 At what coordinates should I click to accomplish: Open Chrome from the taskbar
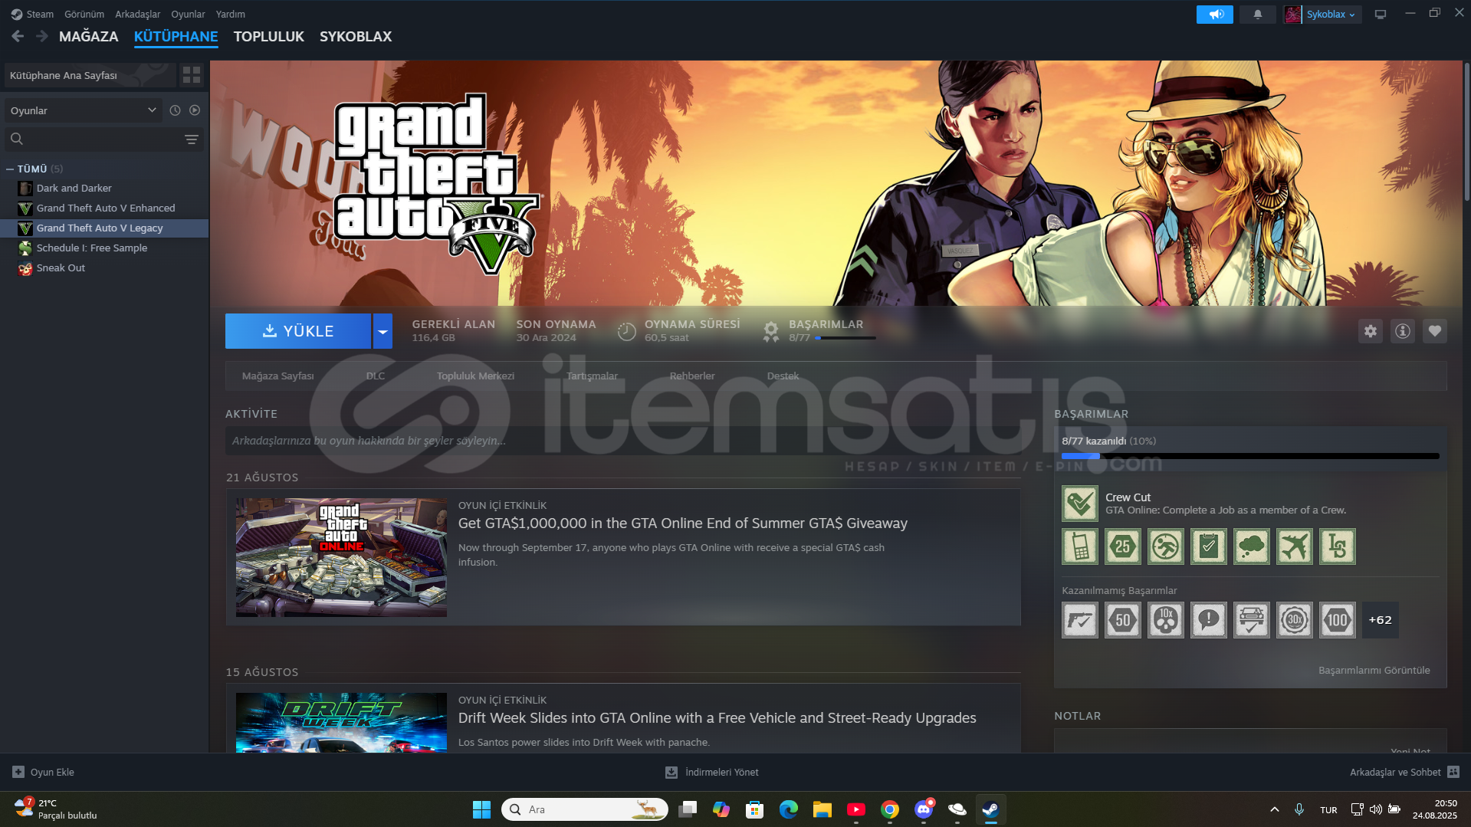point(890,809)
